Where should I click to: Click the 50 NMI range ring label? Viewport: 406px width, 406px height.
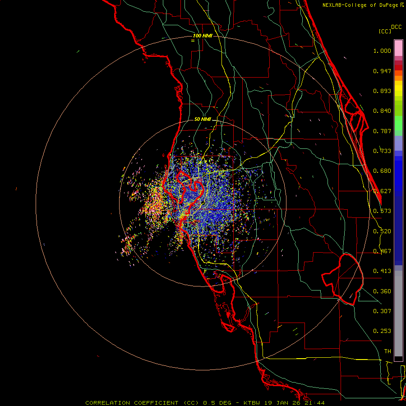(x=203, y=120)
